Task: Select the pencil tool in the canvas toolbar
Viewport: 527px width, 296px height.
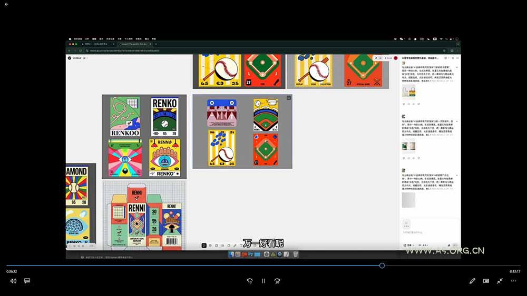Action: pos(235,246)
